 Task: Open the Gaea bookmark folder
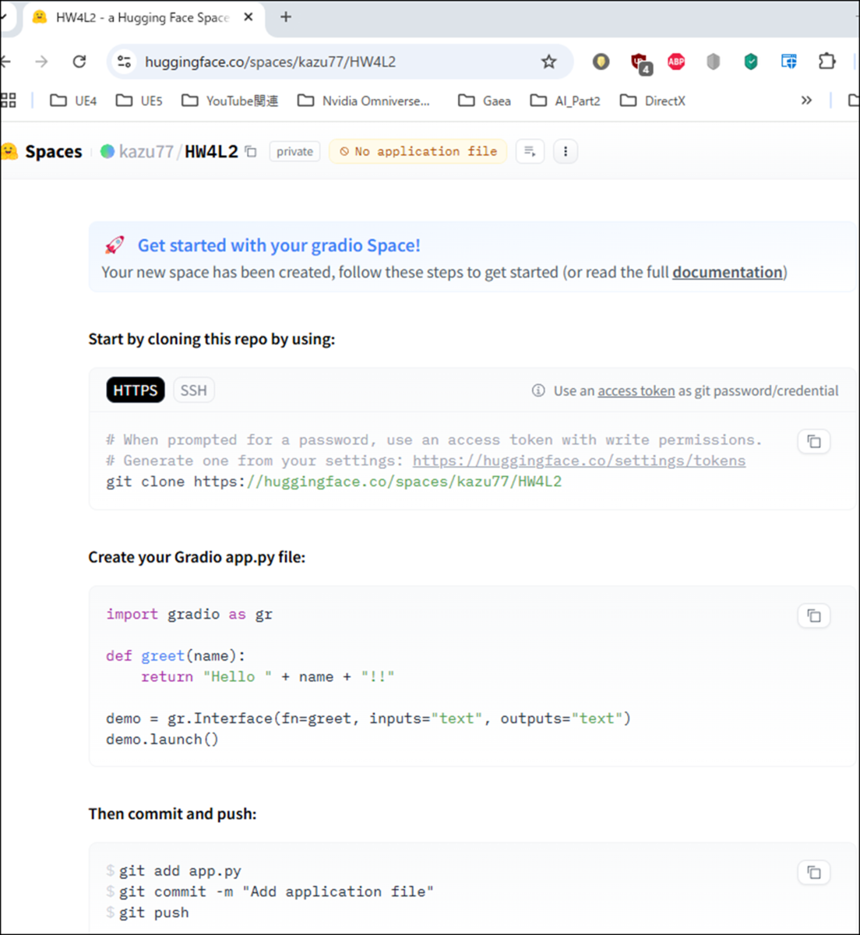[x=485, y=101]
